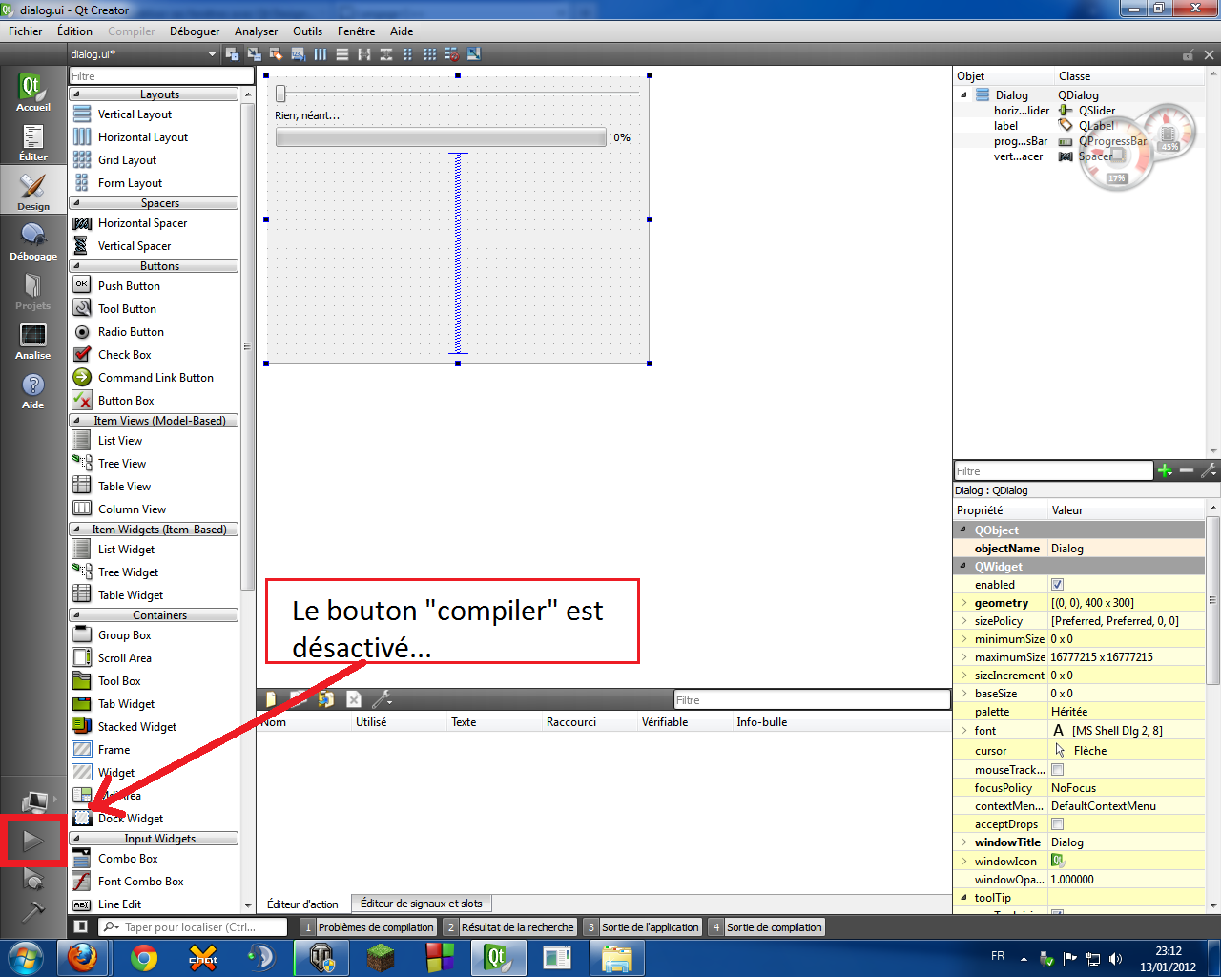Apply a horizontal layout with the toolbar icon
The width and height of the screenshot is (1221, 977).
coord(320,54)
